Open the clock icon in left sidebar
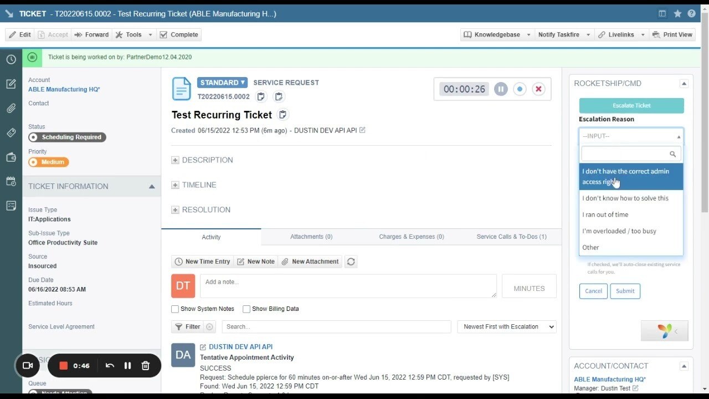 point(11,59)
